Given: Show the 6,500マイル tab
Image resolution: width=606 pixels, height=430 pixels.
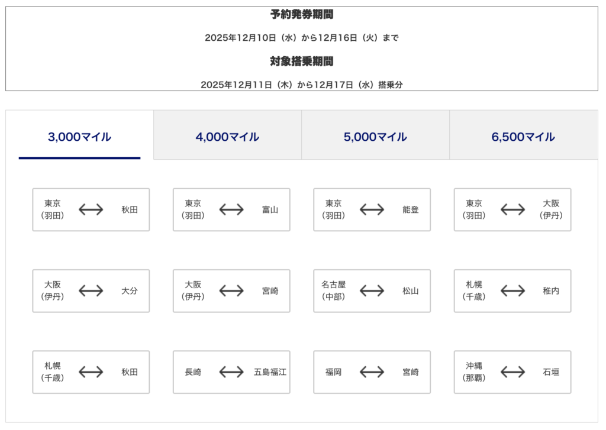Looking at the screenshot, I should point(523,137).
